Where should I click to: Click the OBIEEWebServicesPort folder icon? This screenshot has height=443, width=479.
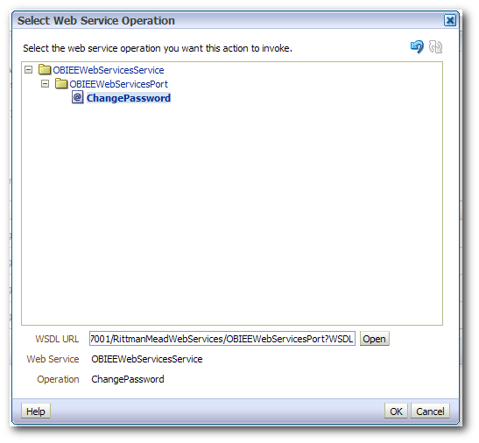61,83
